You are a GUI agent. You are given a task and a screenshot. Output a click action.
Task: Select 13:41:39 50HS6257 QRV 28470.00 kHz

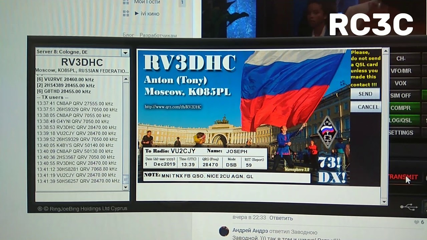[x=78, y=181]
